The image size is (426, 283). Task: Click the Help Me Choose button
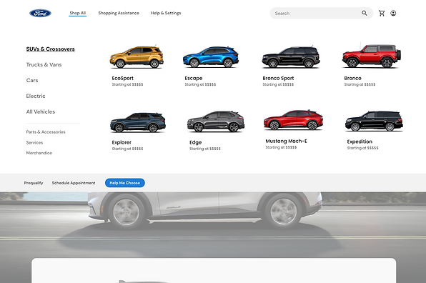pyautogui.click(x=125, y=183)
